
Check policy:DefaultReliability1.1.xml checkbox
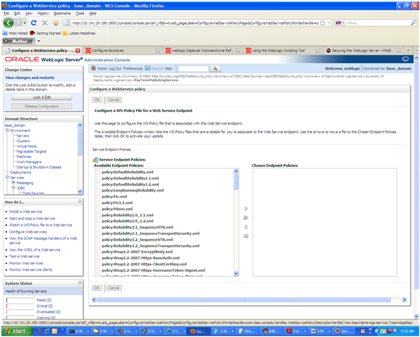(x=98, y=178)
